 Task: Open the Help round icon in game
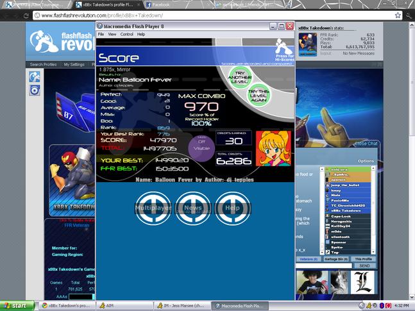click(x=232, y=208)
